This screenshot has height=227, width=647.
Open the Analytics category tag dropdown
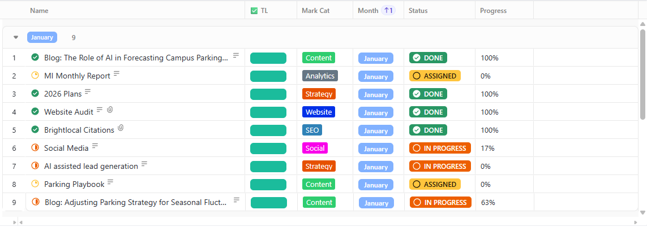[x=320, y=76]
